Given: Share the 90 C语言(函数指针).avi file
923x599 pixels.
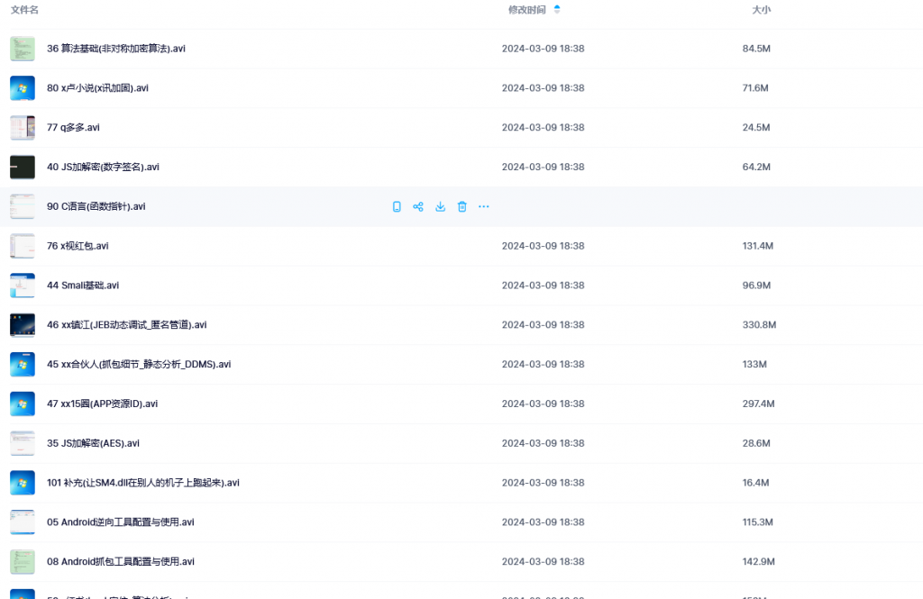Looking at the screenshot, I should pyautogui.click(x=418, y=206).
